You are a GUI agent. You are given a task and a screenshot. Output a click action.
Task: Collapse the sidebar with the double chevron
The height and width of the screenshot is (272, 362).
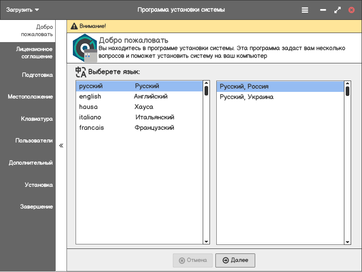pos(61,145)
